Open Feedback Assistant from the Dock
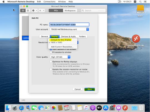The image size is (150, 112). 119,108
